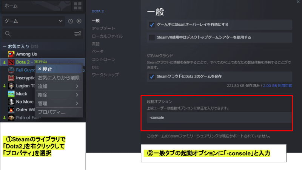
Task: Close the properties dialog with the X
Action: pyautogui.click(x=298, y=2)
